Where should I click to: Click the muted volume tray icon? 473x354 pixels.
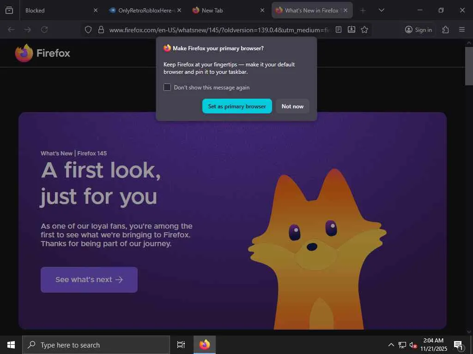[413, 345]
